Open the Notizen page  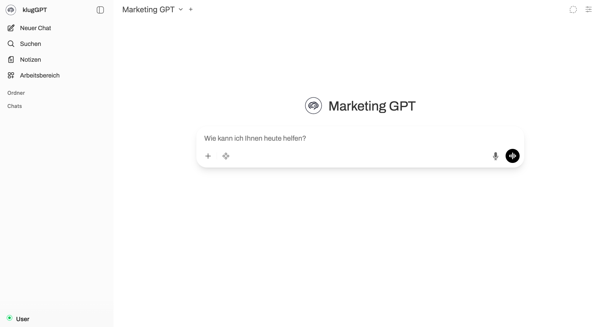point(30,60)
